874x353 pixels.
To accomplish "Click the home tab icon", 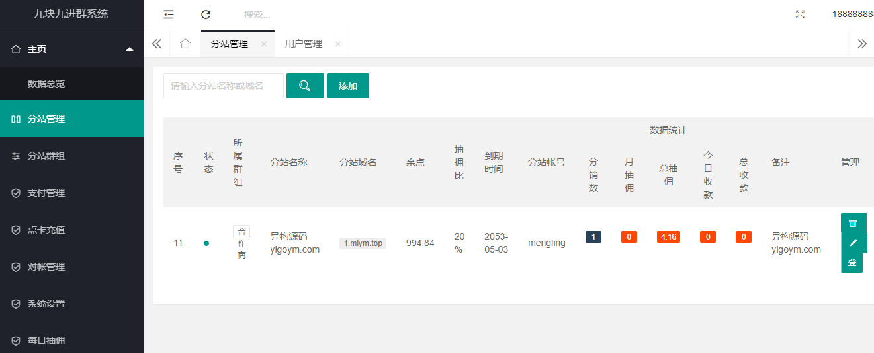I will [x=185, y=44].
